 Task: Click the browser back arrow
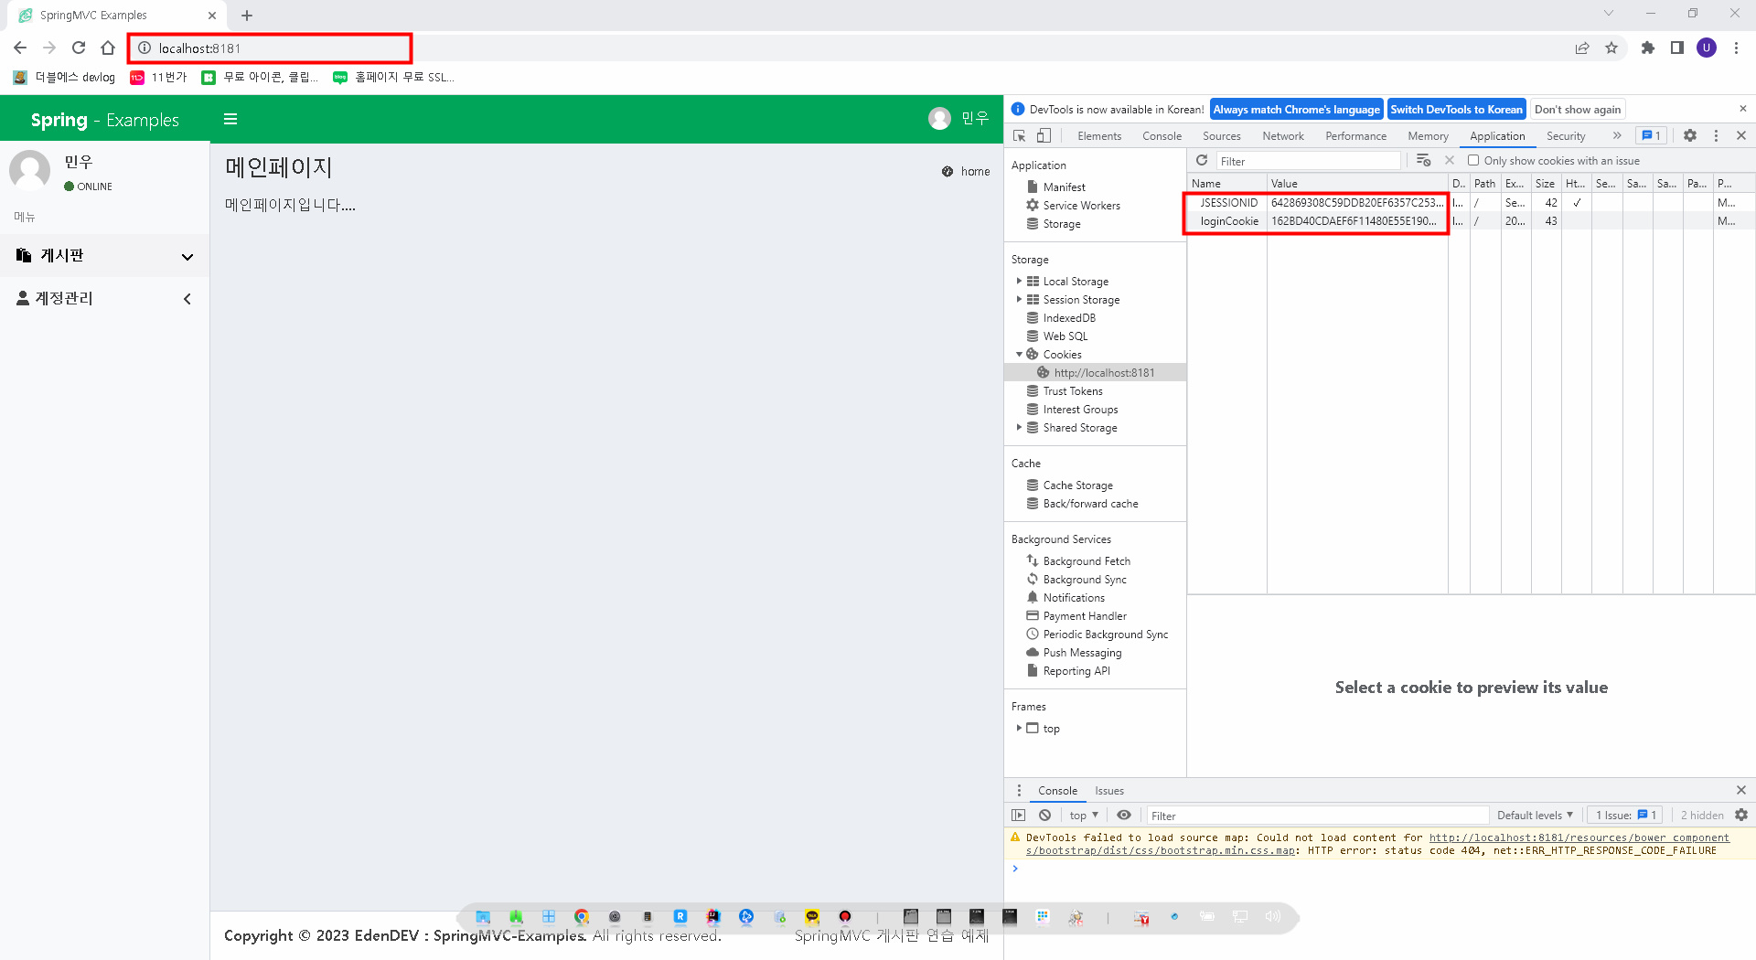tap(20, 48)
